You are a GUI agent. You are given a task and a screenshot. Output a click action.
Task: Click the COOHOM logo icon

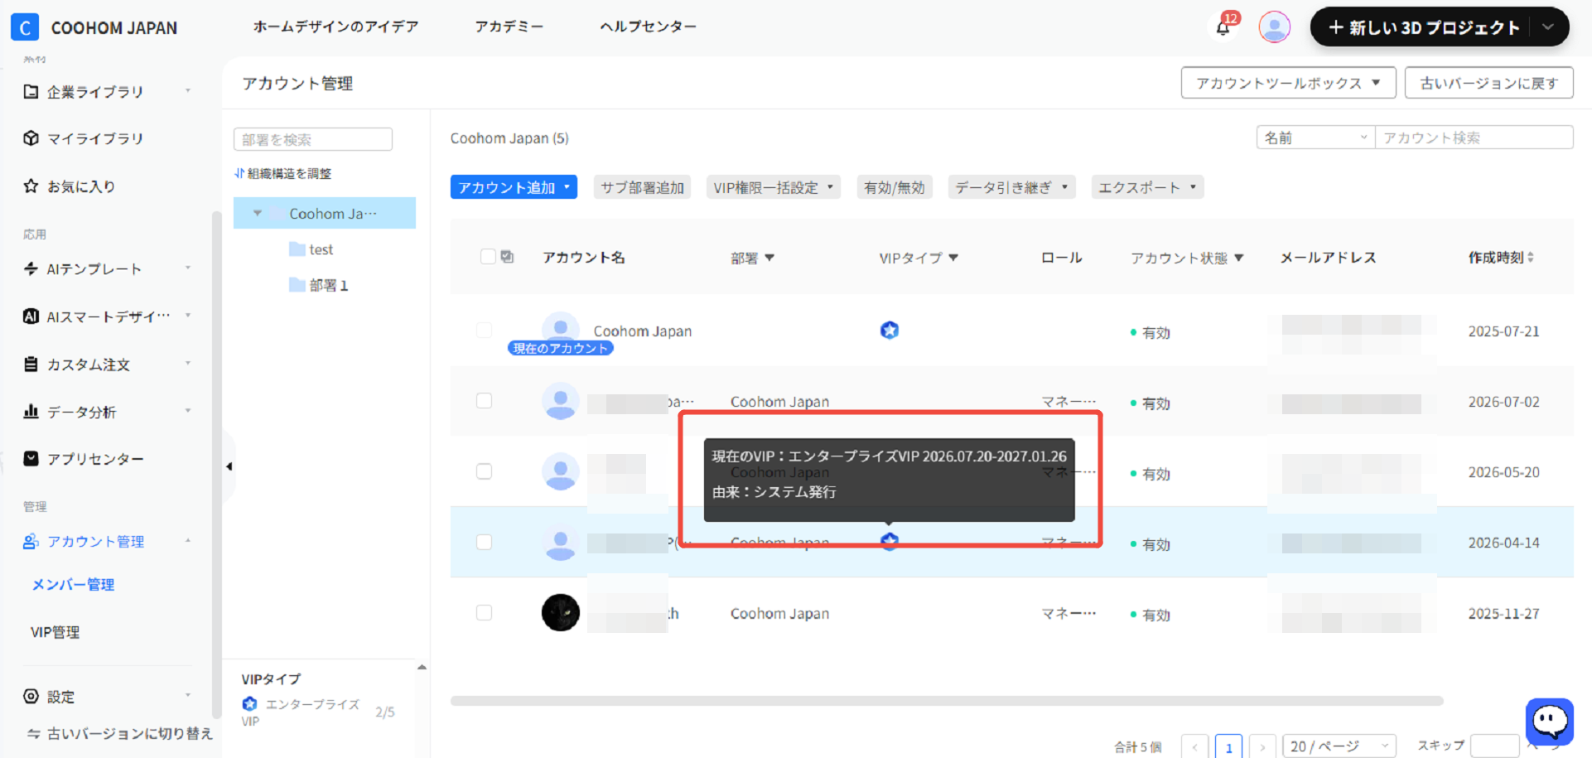tap(25, 27)
